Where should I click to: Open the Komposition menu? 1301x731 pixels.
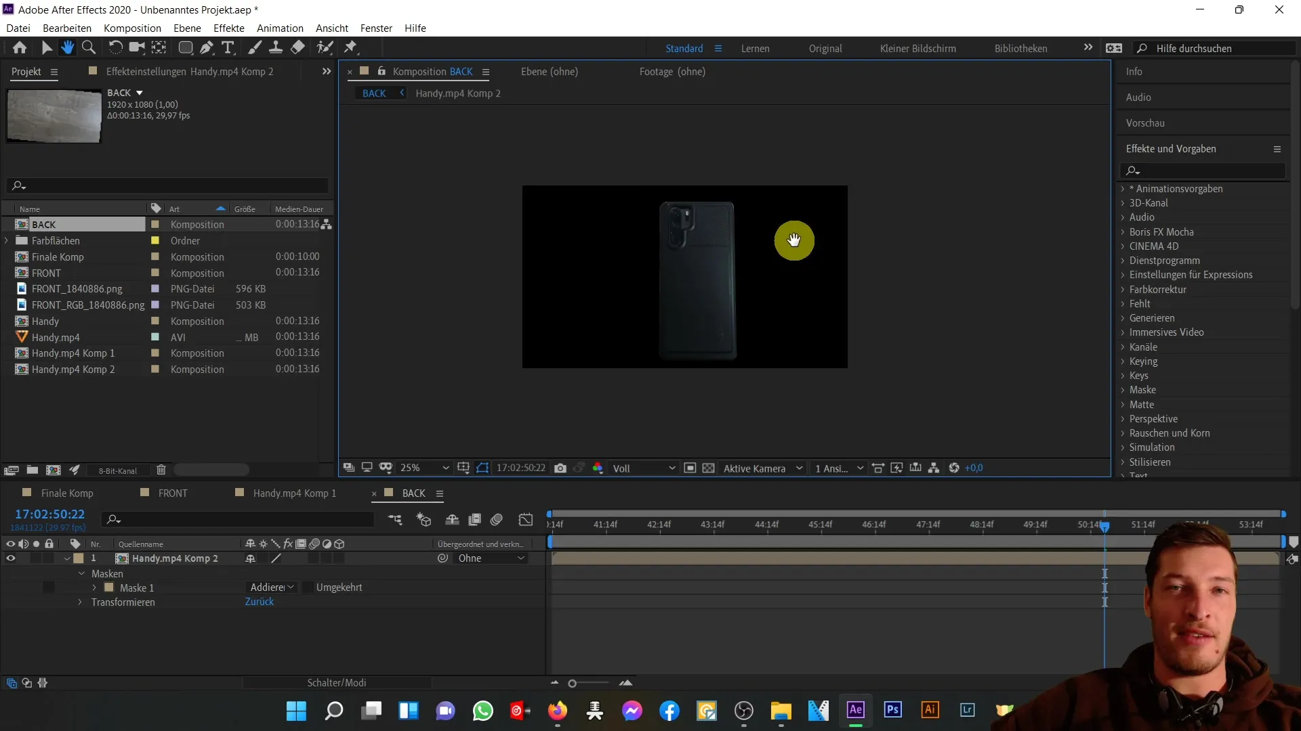point(132,28)
